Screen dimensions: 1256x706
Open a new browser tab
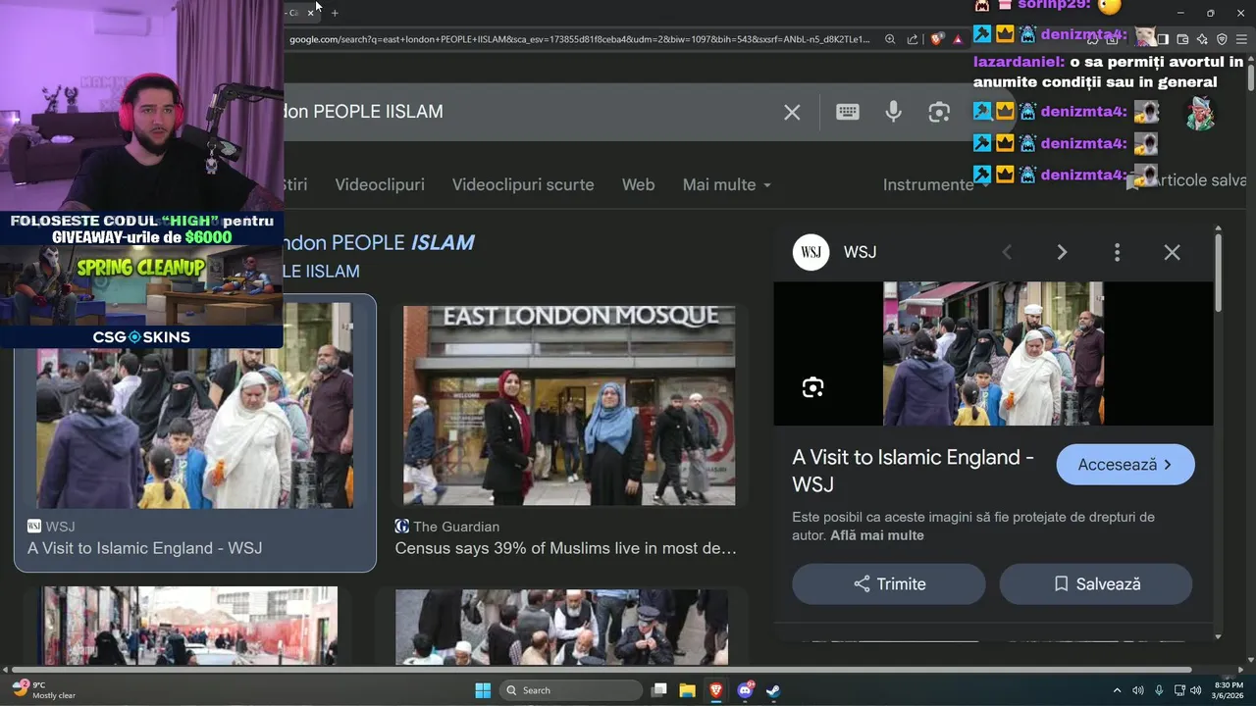pyautogui.click(x=335, y=13)
